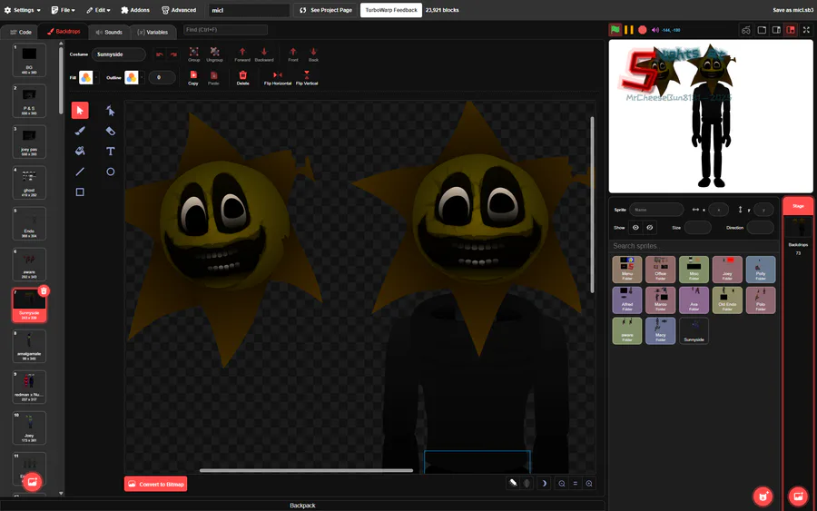
Task: Open the Addons menu
Action: [135, 10]
